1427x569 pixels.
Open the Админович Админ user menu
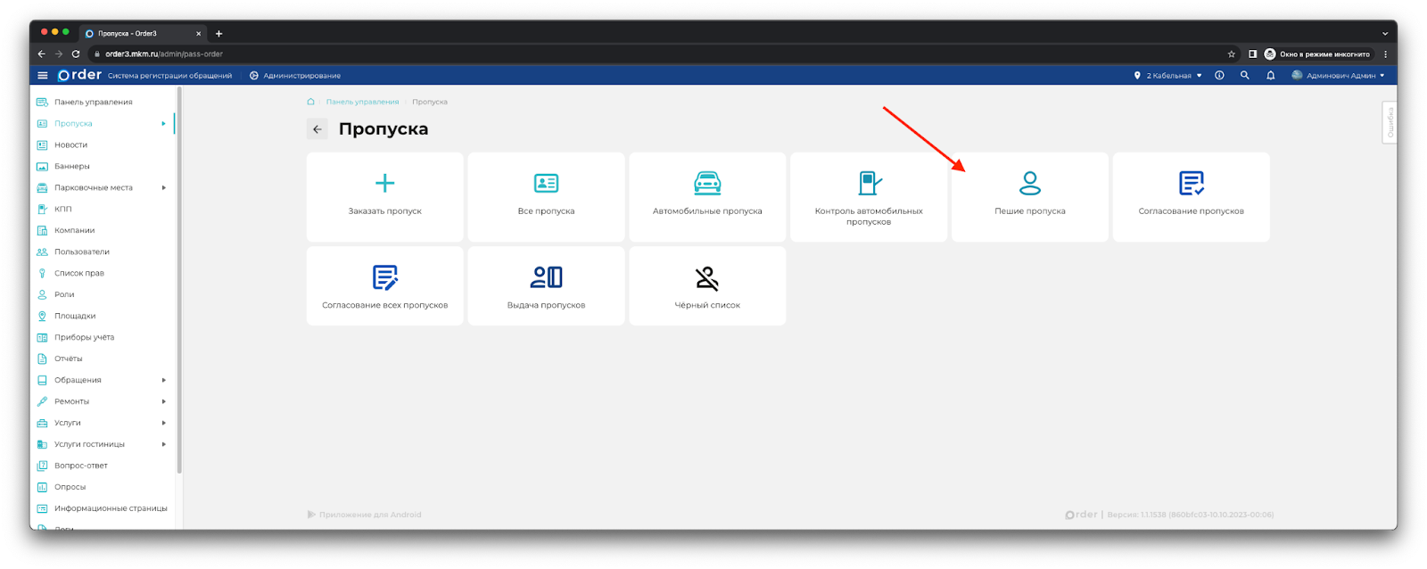[x=1340, y=76]
